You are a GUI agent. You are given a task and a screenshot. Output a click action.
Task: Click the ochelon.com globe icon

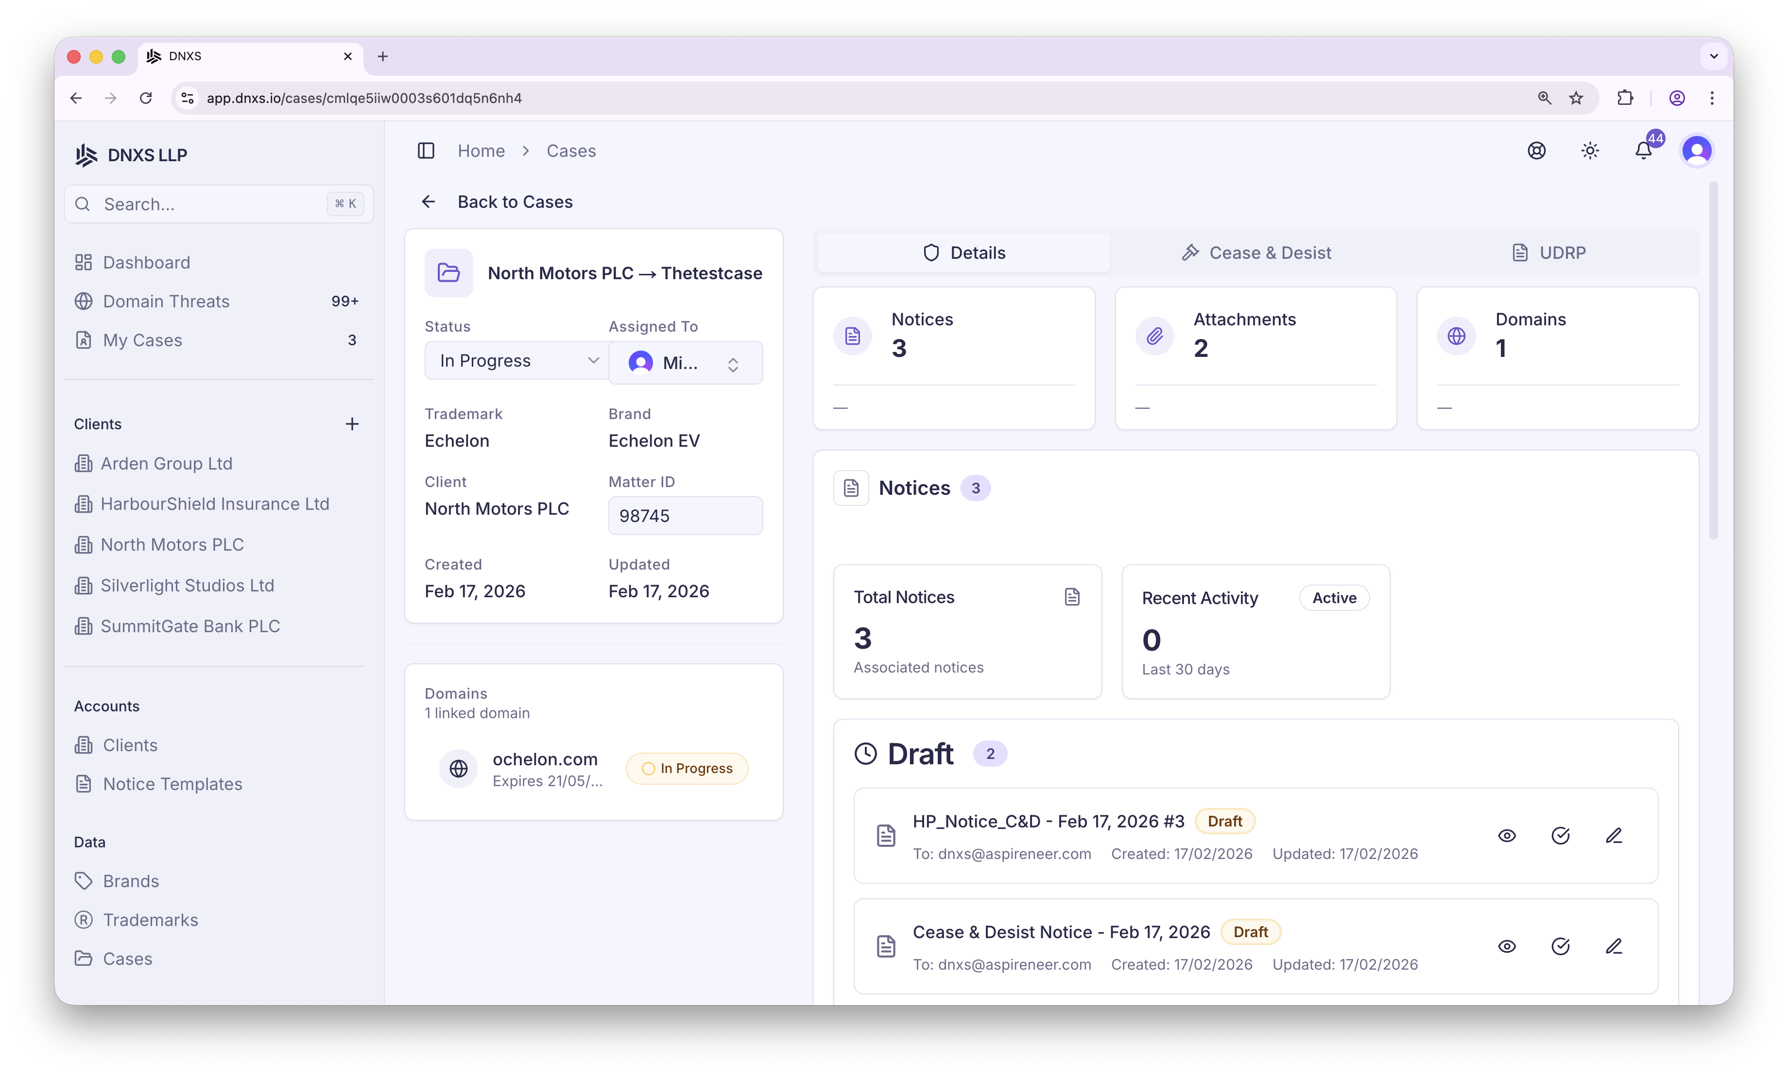[459, 769]
